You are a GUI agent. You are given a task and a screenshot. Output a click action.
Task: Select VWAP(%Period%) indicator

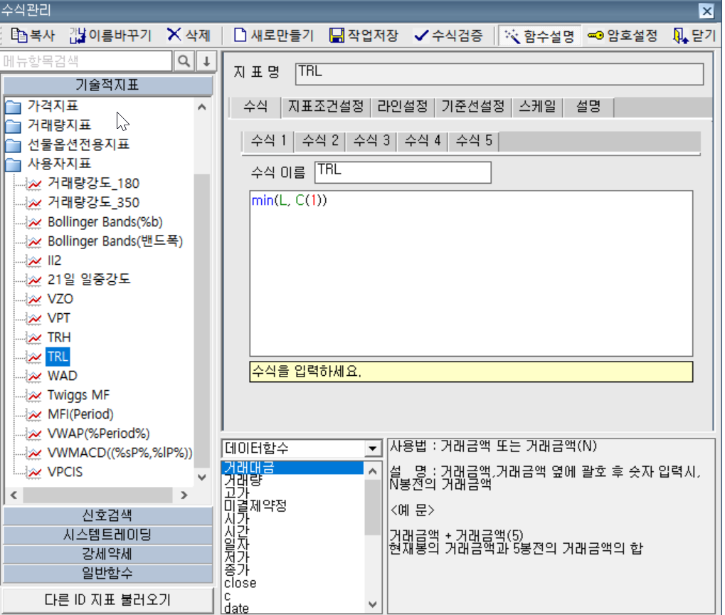tap(98, 433)
